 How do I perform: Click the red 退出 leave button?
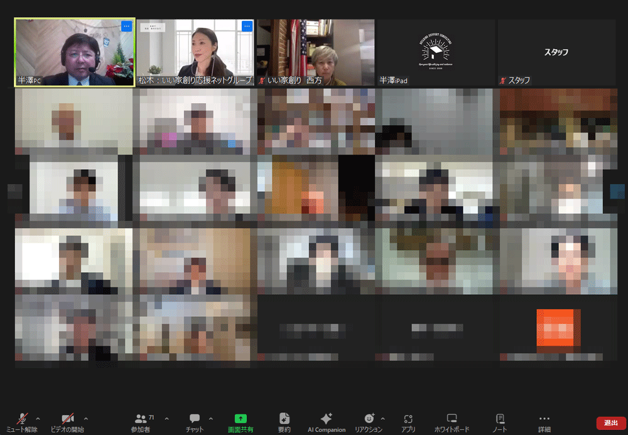tap(611, 423)
